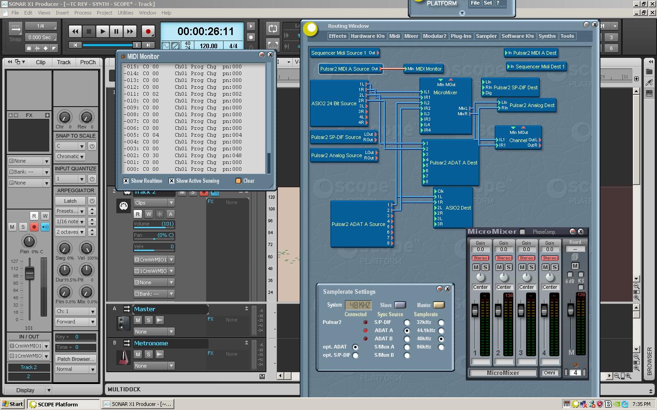This screenshot has height=410, width=657.
Task: Toggle Arpeggiator power button
Action: [x=92, y=201]
